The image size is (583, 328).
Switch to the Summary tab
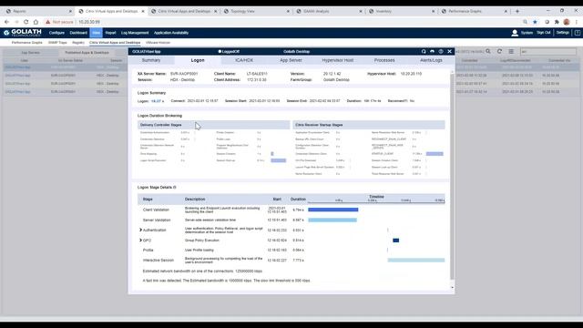(x=151, y=60)
